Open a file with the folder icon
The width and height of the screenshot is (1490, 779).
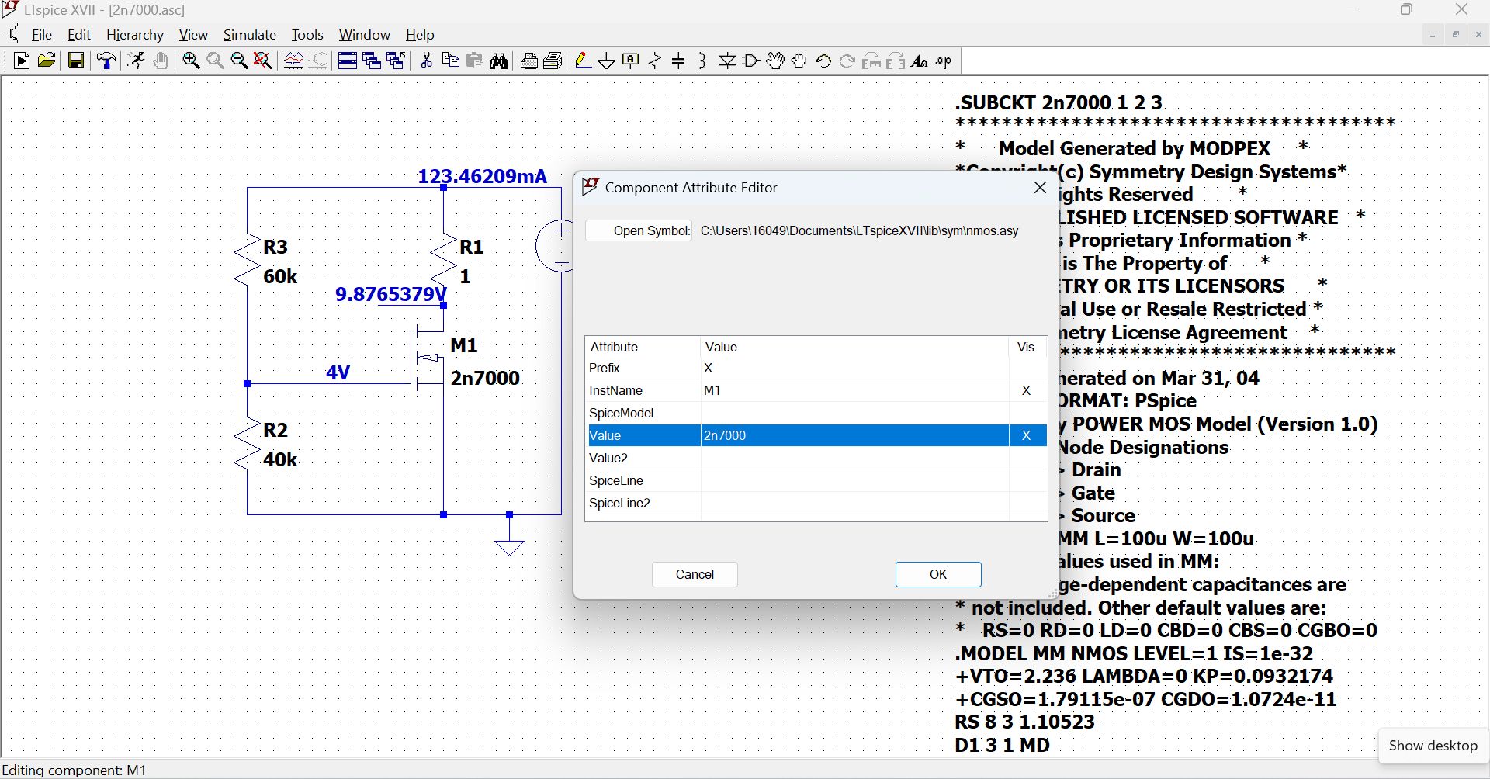(x=47, y=61)
